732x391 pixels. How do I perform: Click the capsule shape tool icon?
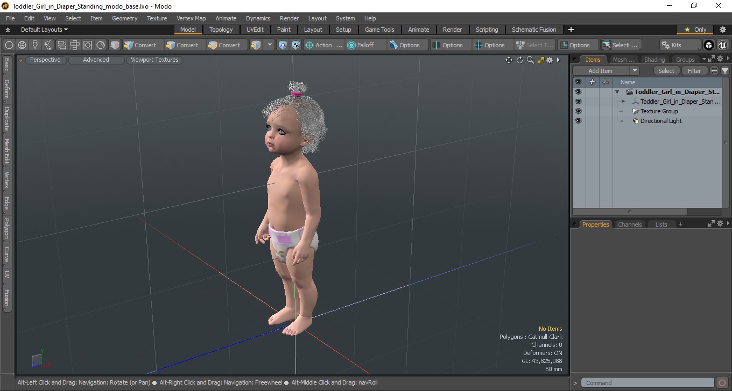point(61,45)
